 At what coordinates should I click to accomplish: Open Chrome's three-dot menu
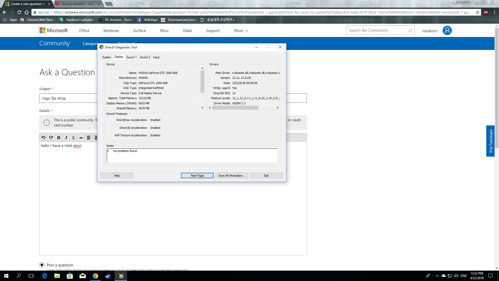tap(494, 12)
